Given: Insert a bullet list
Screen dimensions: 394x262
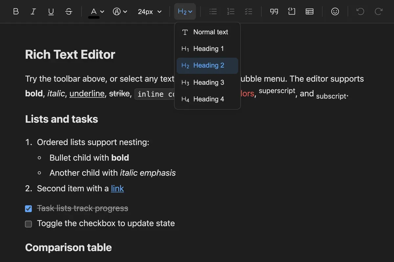Looking at the screenshot, I should 213,11.
